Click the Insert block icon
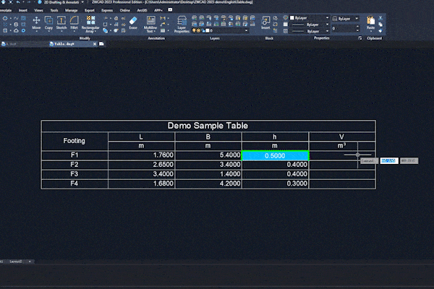This screenshot has height=289, width=434. (265, 22)
